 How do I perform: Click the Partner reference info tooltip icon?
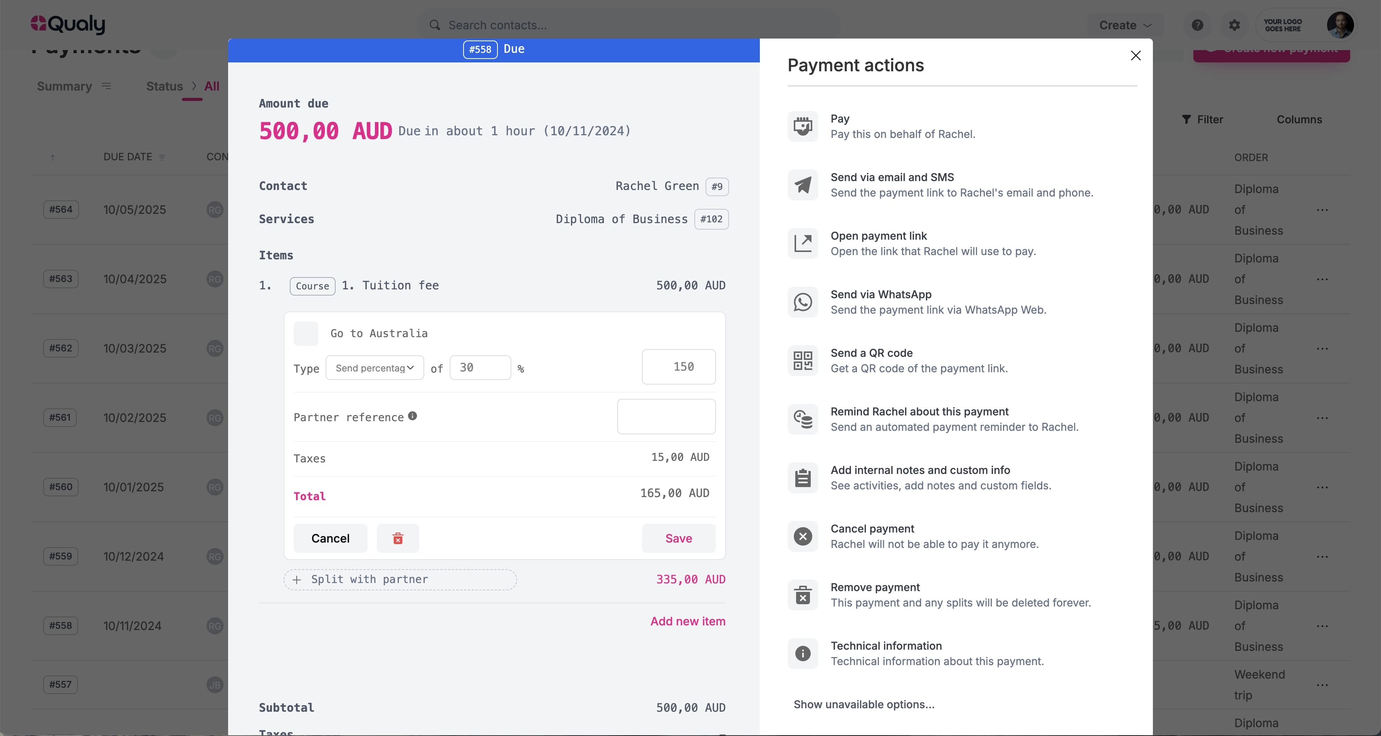[x=412, y=416]
